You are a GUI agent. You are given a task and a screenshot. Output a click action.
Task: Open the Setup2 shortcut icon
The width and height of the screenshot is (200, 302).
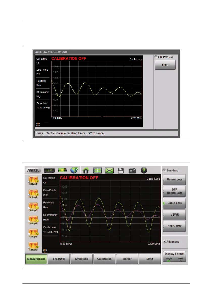[33, 194]
